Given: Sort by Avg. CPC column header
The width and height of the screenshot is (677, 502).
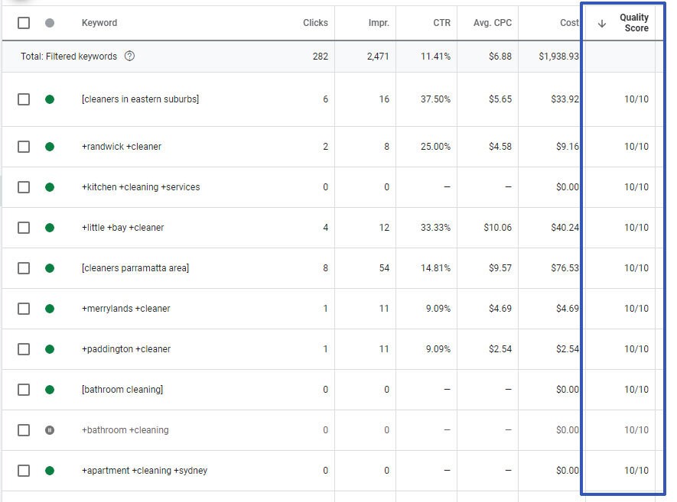Looking at the screenshot, I should [492, 23].
